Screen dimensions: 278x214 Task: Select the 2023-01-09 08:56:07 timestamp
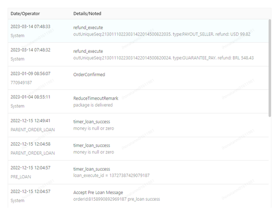pos(31,73)
